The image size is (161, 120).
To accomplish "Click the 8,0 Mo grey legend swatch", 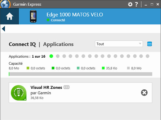I will point(128,68).
